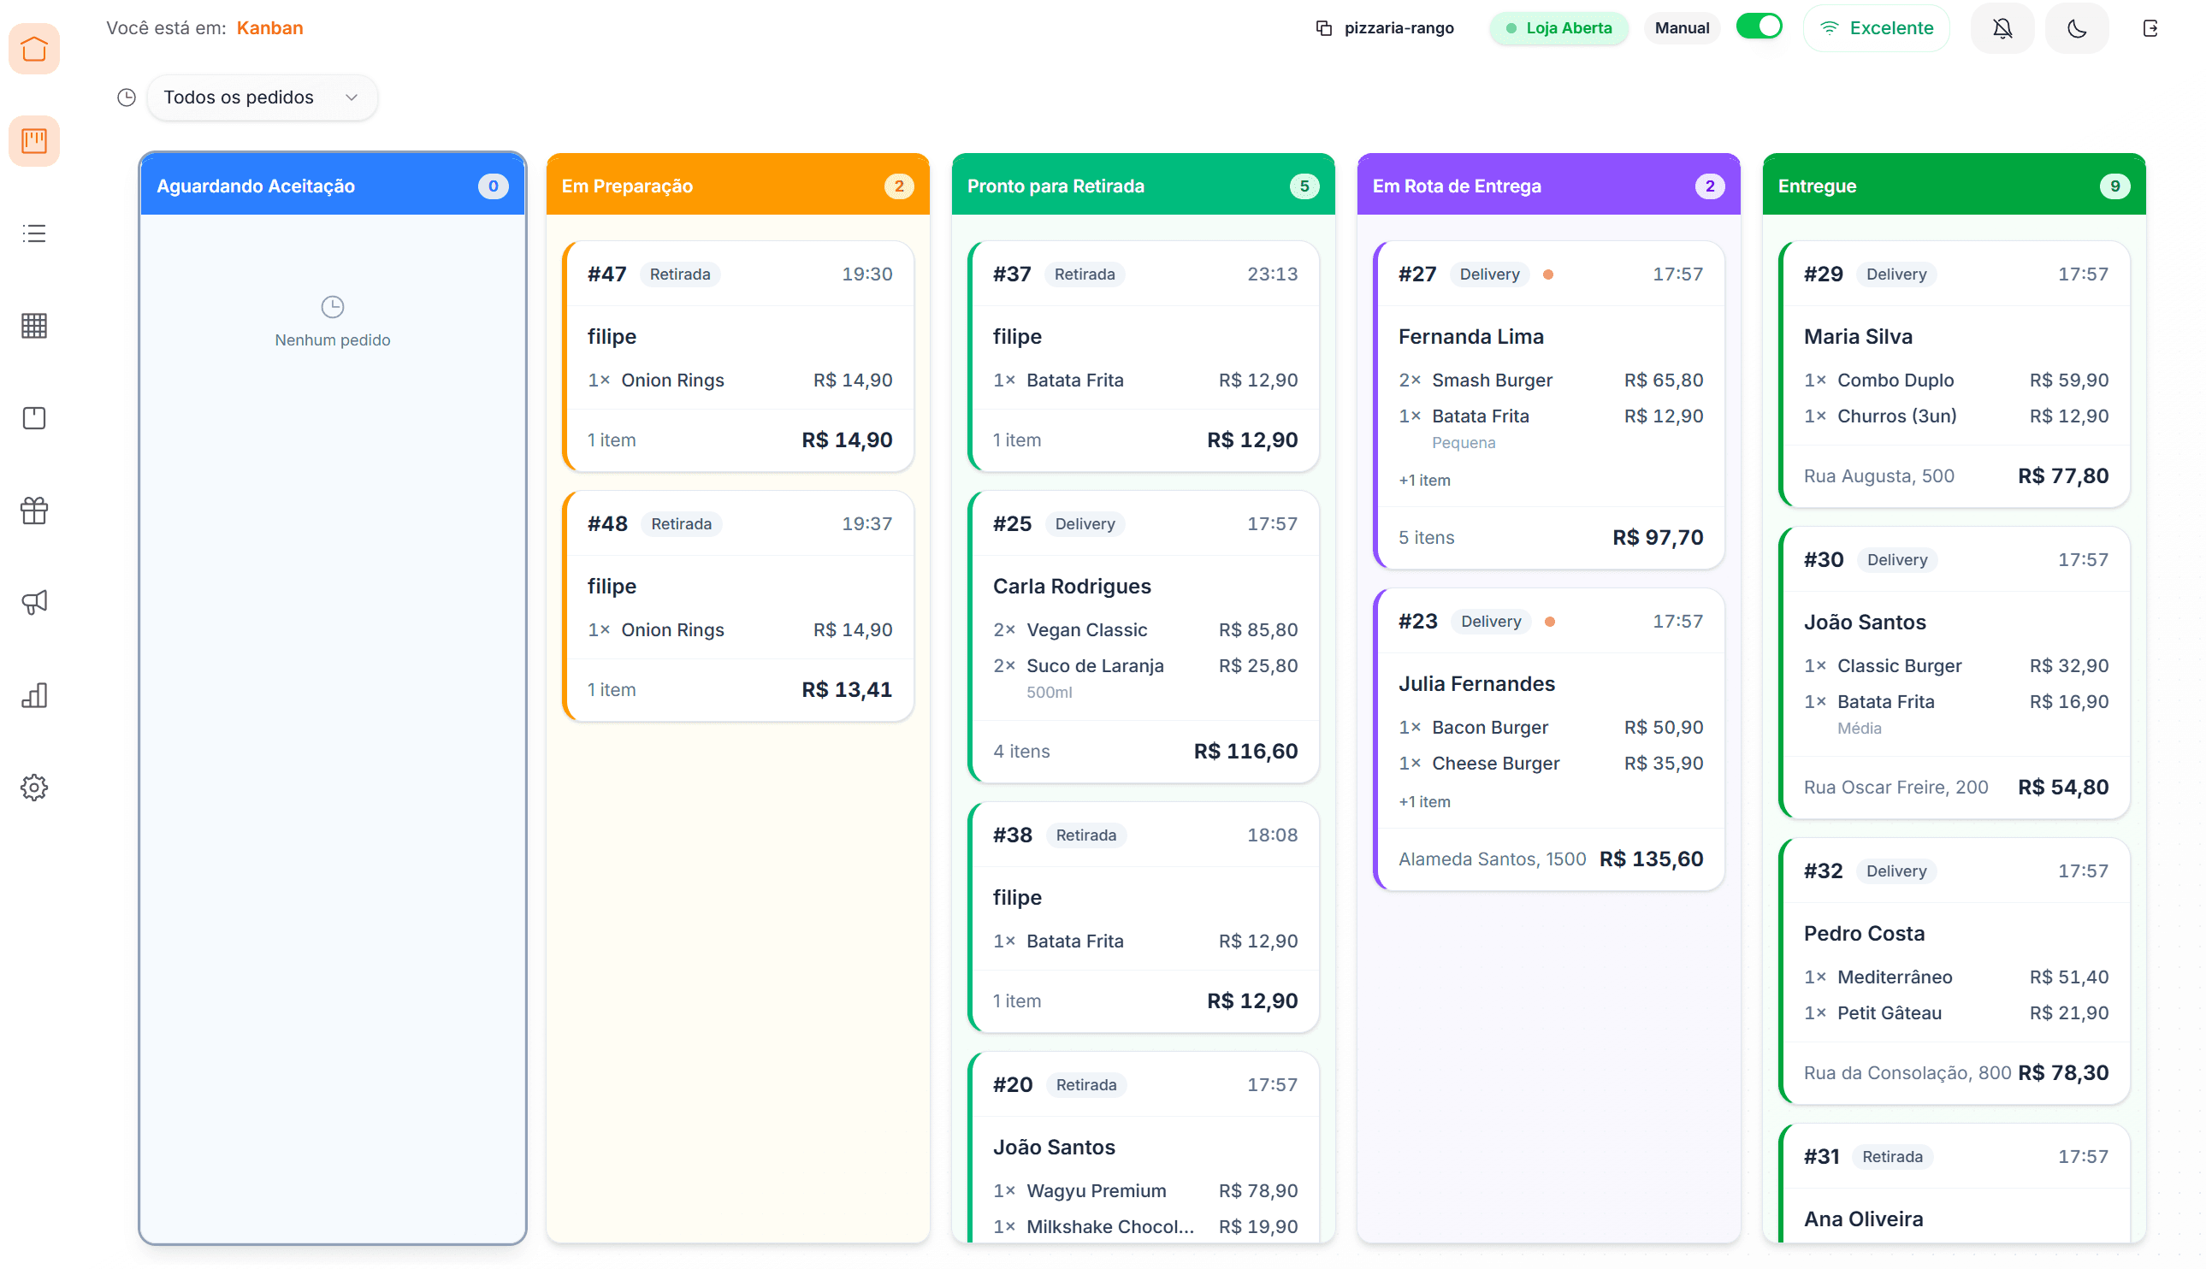The height and width of the screenshot is (1269, 2206).
Task: Open the Excelente connection status indicator
Action: tap(1876, 27)
